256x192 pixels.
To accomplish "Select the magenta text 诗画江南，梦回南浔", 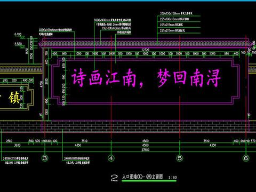I will (146, 78).
